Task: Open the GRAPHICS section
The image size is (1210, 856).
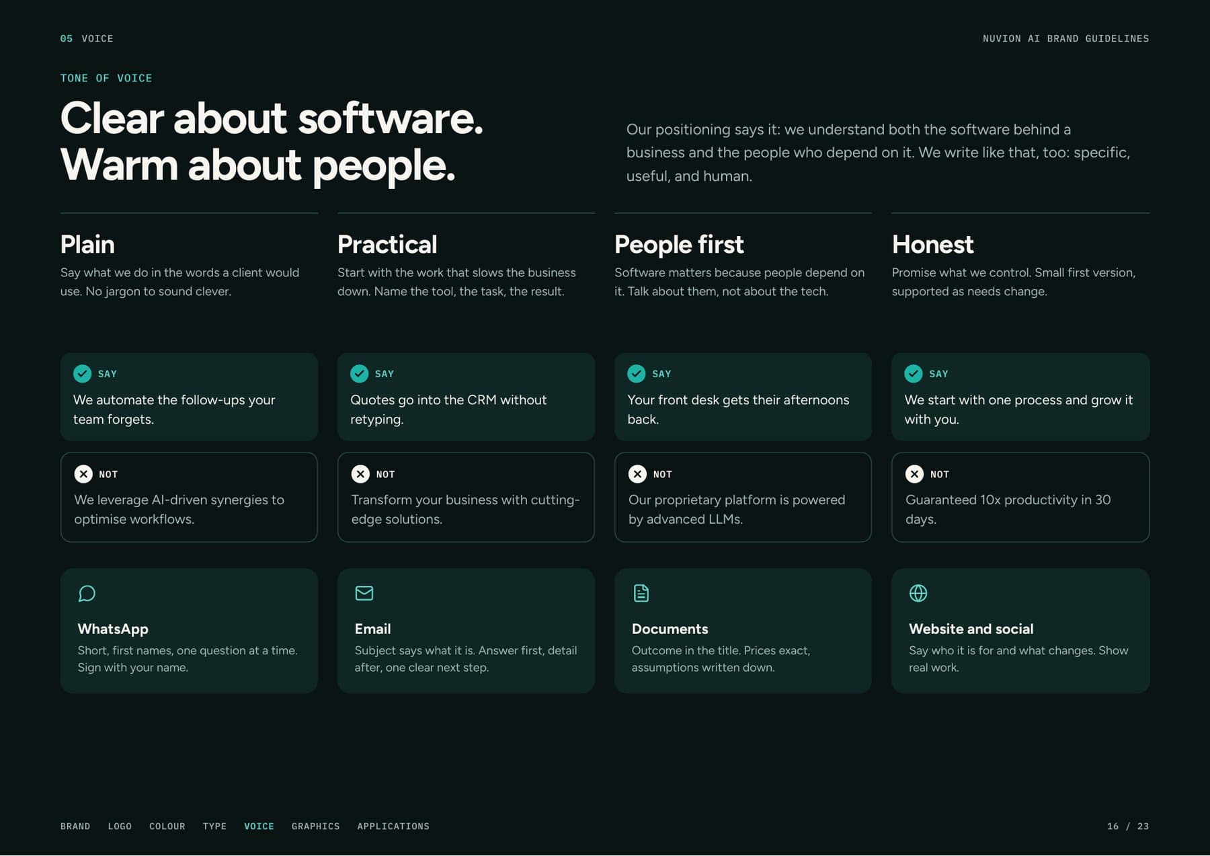Action: click(x=315, y=826)
